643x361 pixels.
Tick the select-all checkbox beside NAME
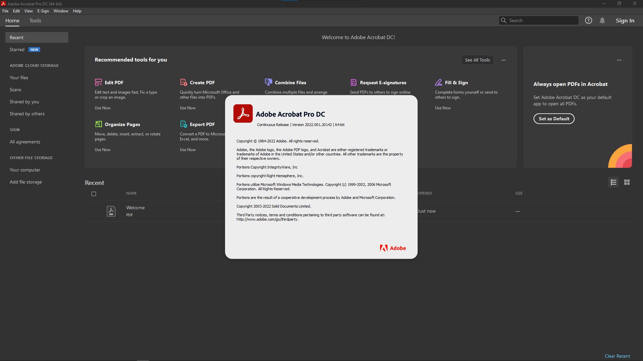coord(94,194)
